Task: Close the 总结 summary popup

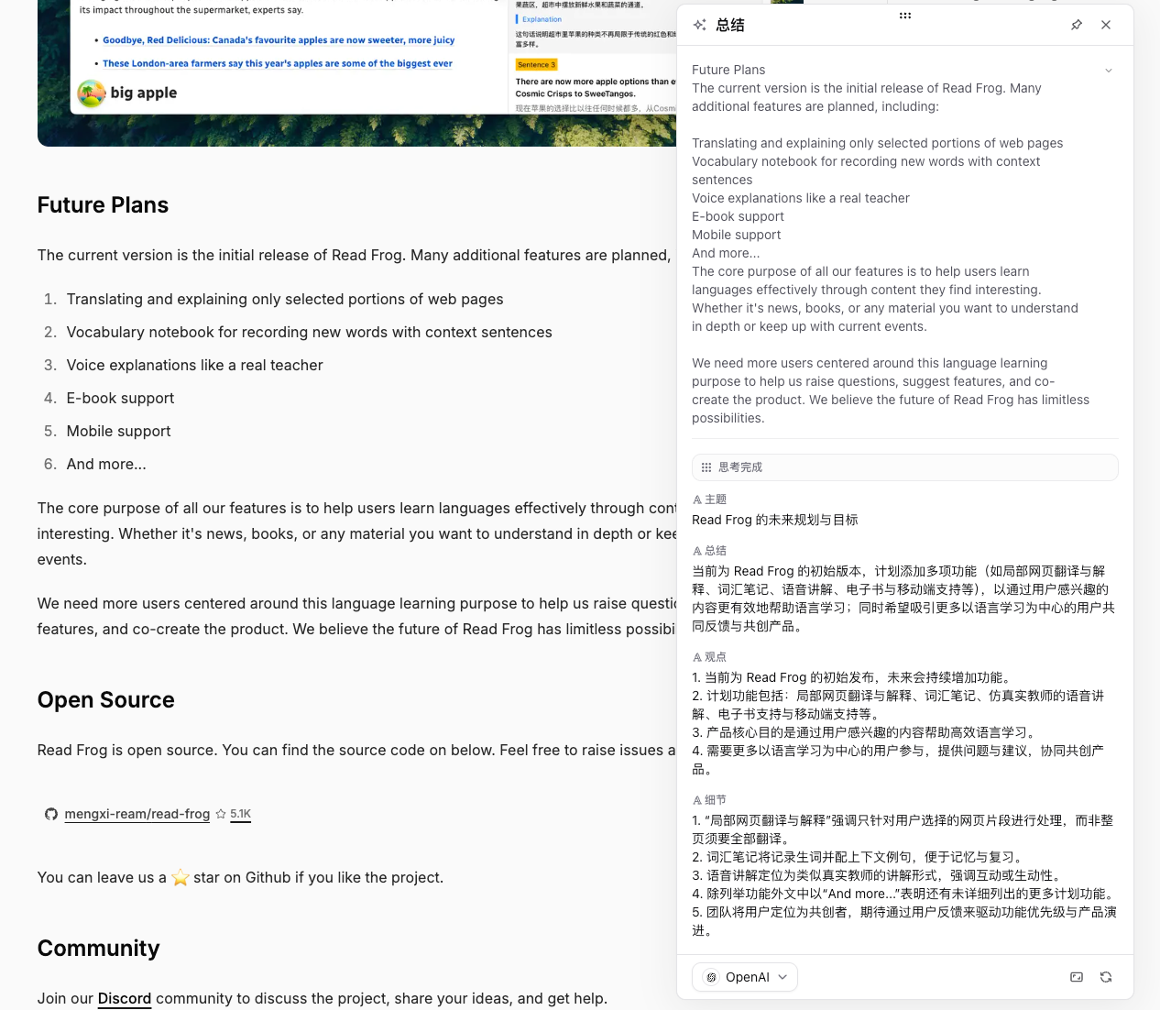Action: (x=1106, y=25)
